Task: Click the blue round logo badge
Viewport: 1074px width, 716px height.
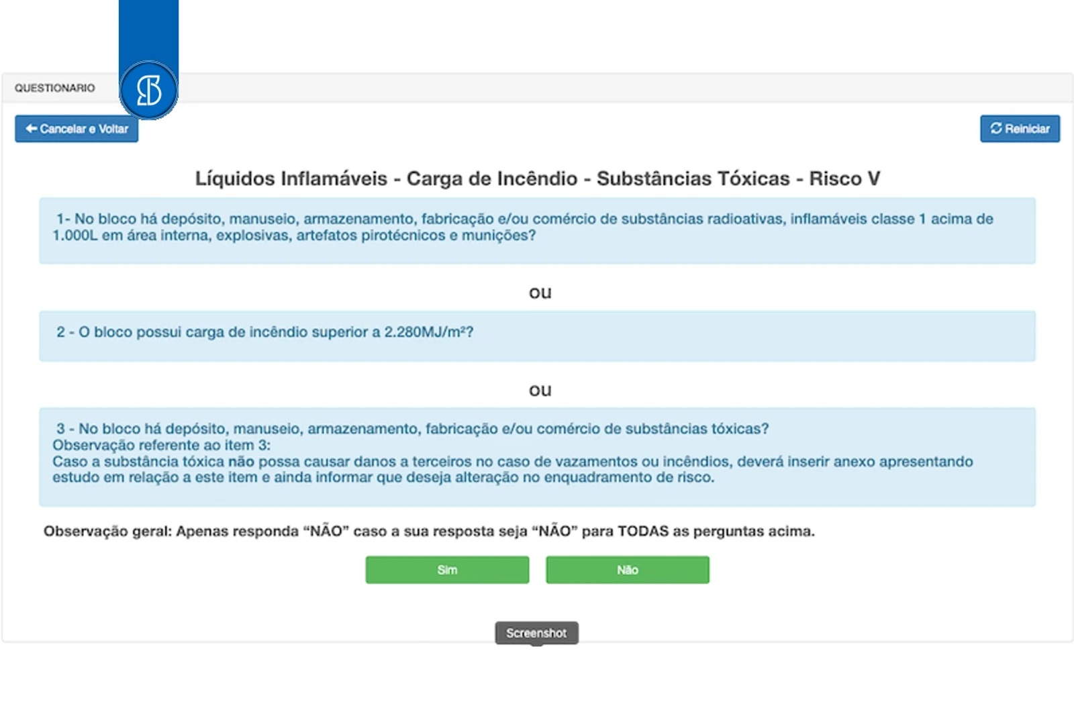Action: tap(148, 91)
